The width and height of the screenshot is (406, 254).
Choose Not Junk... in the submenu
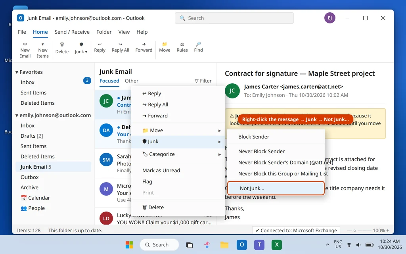coord(276,188)
